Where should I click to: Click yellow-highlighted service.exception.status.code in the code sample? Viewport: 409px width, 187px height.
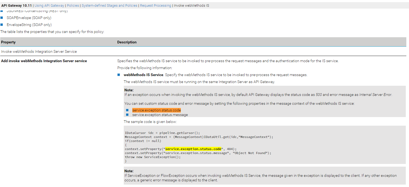click(193, 149)
